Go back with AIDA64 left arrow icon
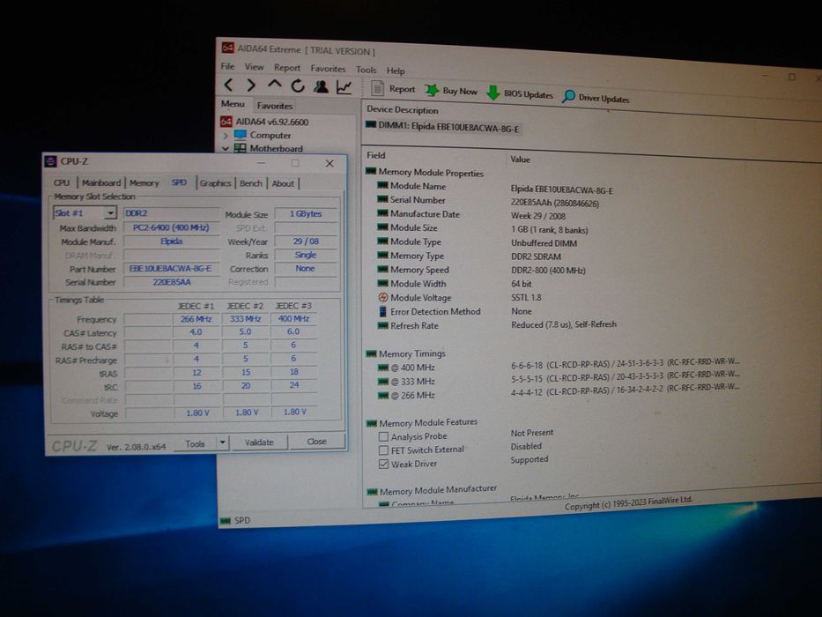This screenshot has height=617, width=822. [228, 85]
